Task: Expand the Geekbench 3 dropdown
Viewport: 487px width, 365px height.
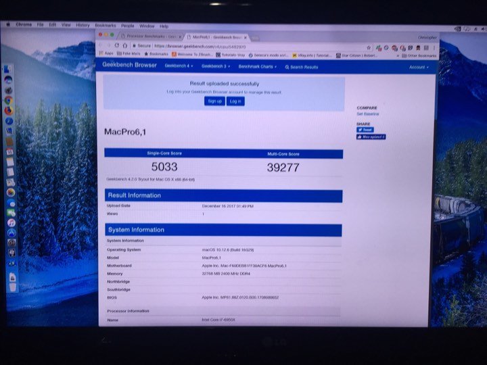Action: 216,66
